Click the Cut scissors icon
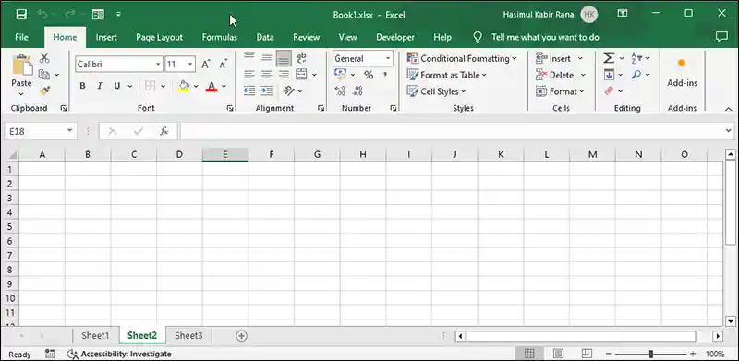This screenshot has width=739, height=361. 44,58
